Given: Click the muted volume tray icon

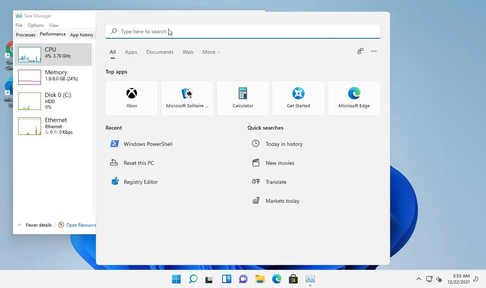Looking at the screenshot, I should pyautogui.click(x=439, y=279).
